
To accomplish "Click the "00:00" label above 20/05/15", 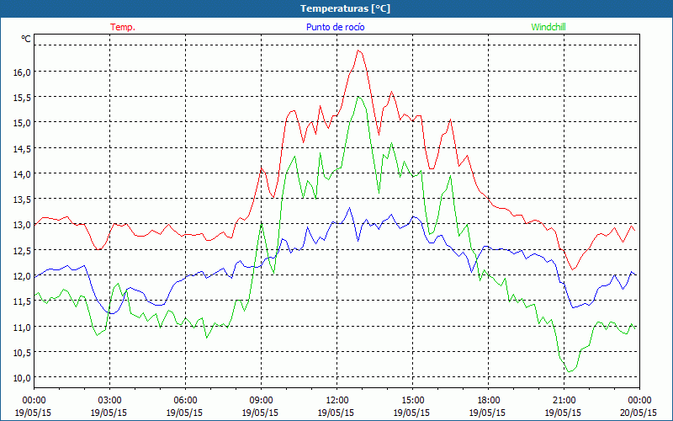I will [639, 401].
